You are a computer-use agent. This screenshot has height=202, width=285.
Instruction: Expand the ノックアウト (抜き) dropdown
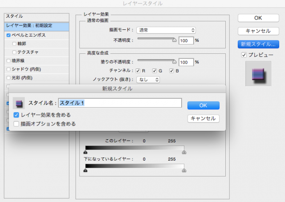(147, 80)
